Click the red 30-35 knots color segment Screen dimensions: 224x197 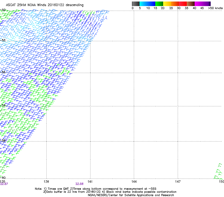[183, 4]
